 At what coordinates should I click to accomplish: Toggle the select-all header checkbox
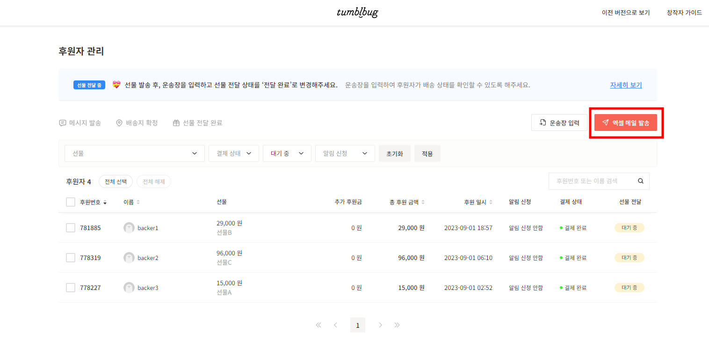71,202
